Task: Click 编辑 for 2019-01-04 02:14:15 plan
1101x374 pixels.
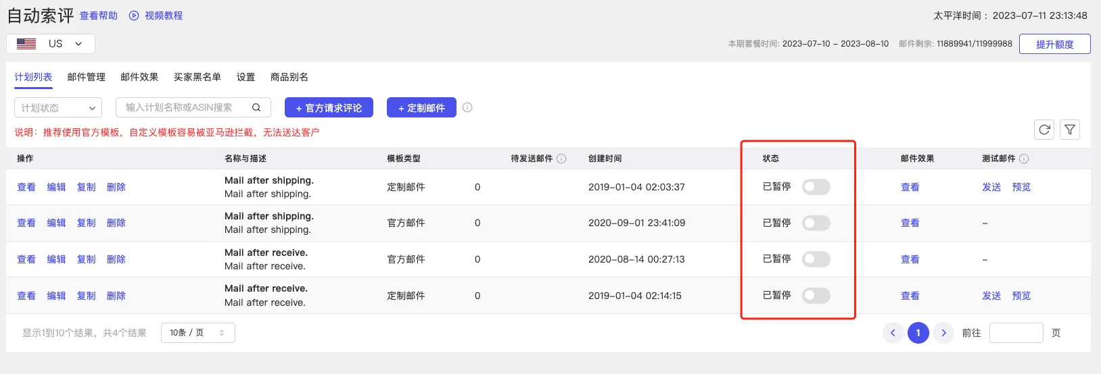Action: coord(56,296)
